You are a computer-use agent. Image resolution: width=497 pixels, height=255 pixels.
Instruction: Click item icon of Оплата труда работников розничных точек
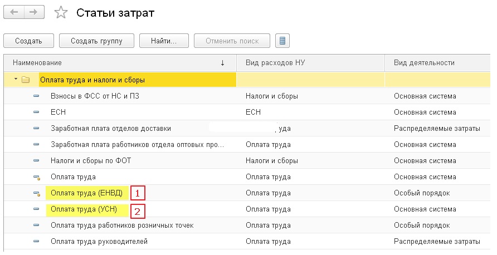tap(36, 225)
